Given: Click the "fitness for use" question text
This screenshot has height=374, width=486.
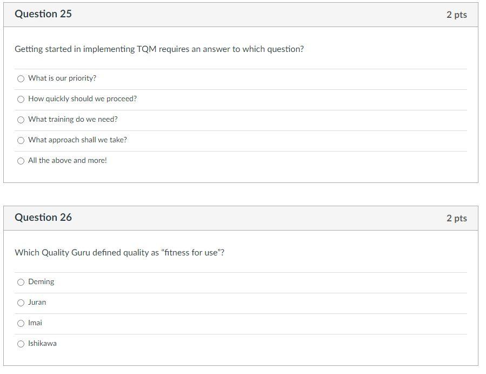Looking at the screenshot, I should (119, 253).
